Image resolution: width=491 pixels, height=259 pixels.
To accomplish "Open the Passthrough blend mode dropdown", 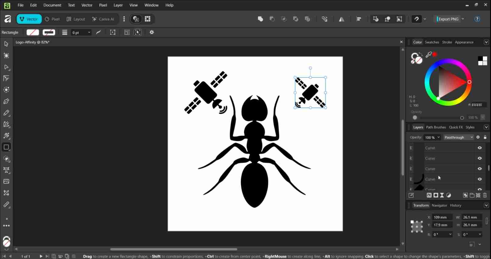I will pos(459,137).
